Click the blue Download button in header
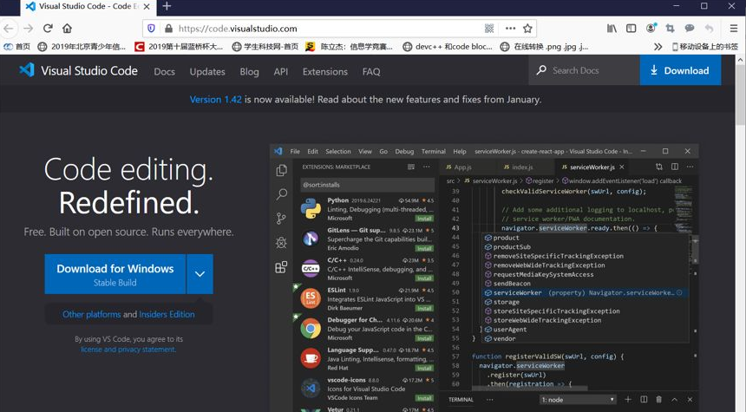Viewport: 746px width, 412px height. point(680,70)
